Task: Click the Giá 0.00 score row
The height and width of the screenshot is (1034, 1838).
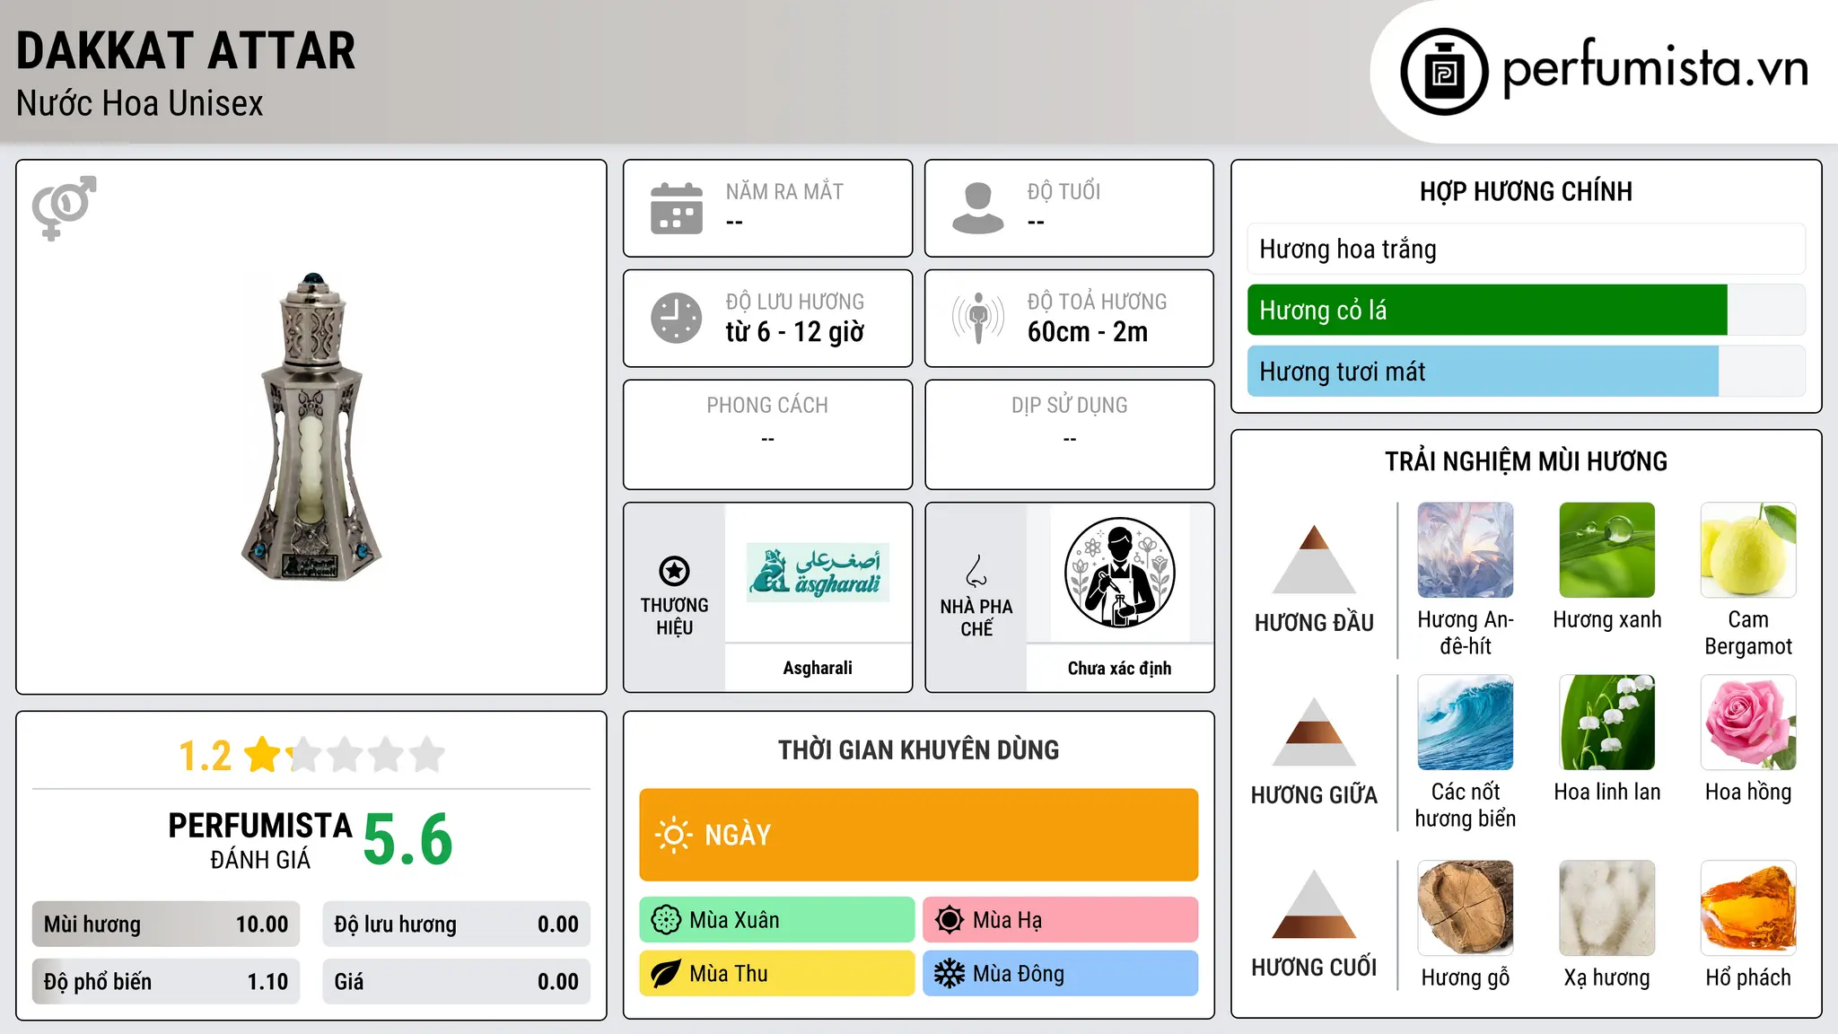Action: click(456, 981)
